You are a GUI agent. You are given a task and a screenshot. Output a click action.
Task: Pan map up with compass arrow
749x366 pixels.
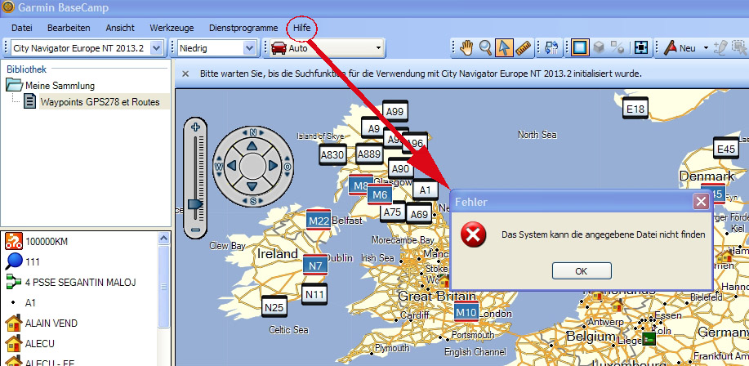pyautogui.click(x=252, y=145)
